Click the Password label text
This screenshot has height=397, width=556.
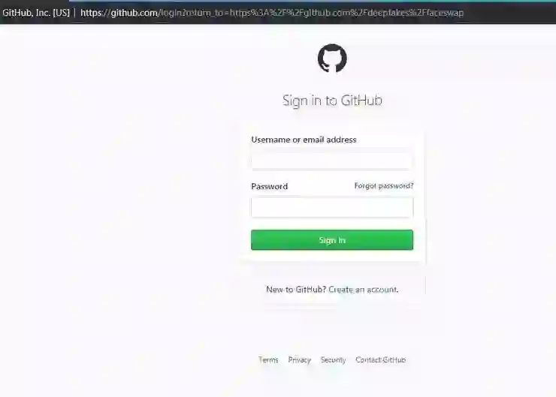[270, 186]
